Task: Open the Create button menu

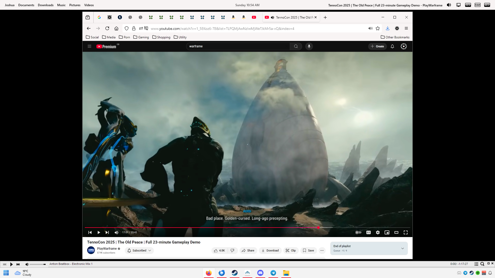Action: click(x=377, y=46)
